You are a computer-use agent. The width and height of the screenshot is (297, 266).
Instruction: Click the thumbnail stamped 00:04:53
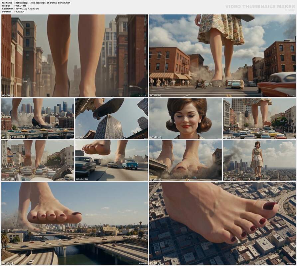[x=186, y=160]
